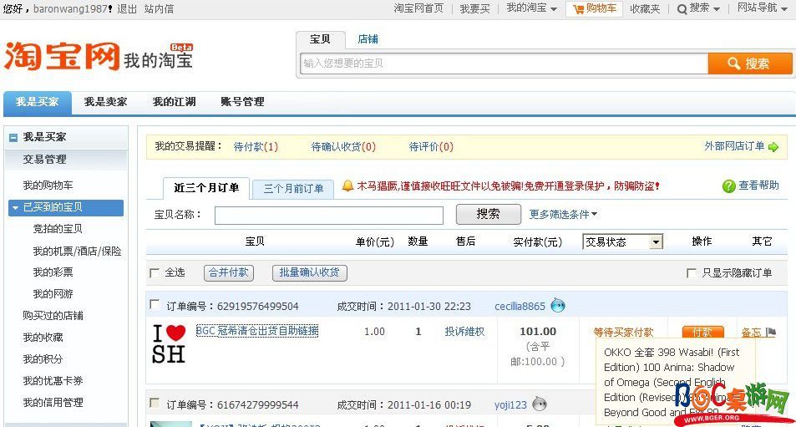Open BGC 冠希清仓出货自助链接 item link
This screenshot has width=796, height=427.
257,331
